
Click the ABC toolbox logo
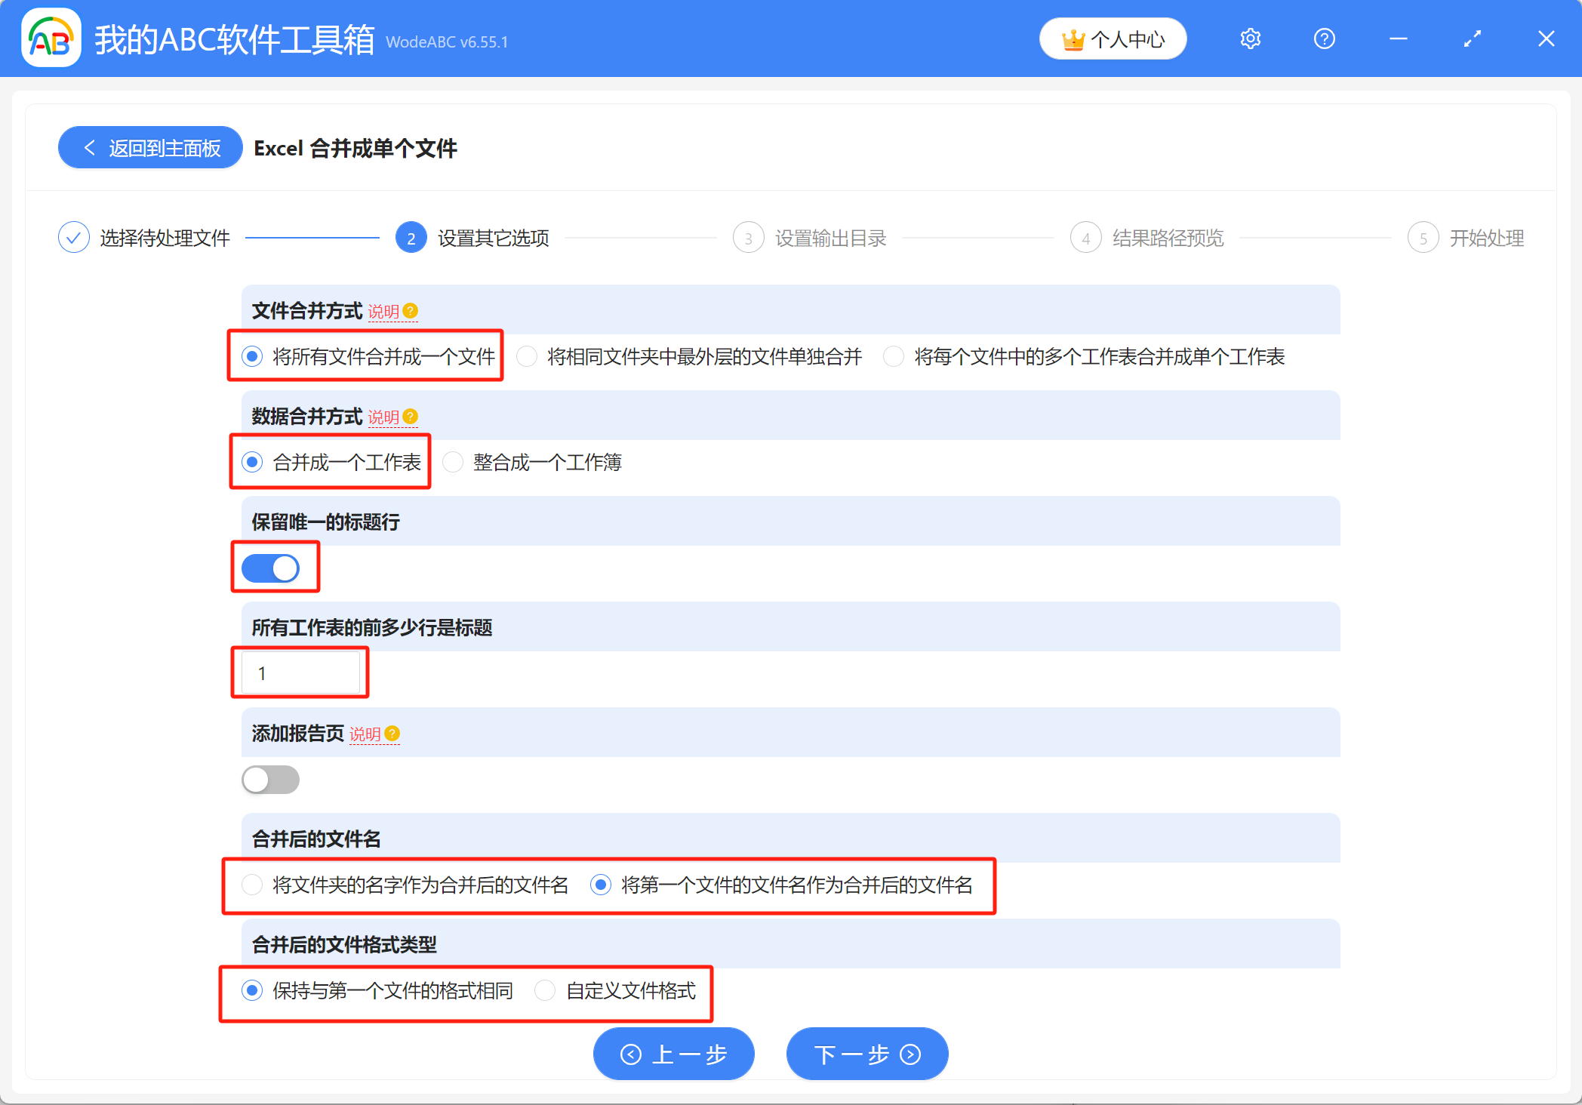click(50, 38)
